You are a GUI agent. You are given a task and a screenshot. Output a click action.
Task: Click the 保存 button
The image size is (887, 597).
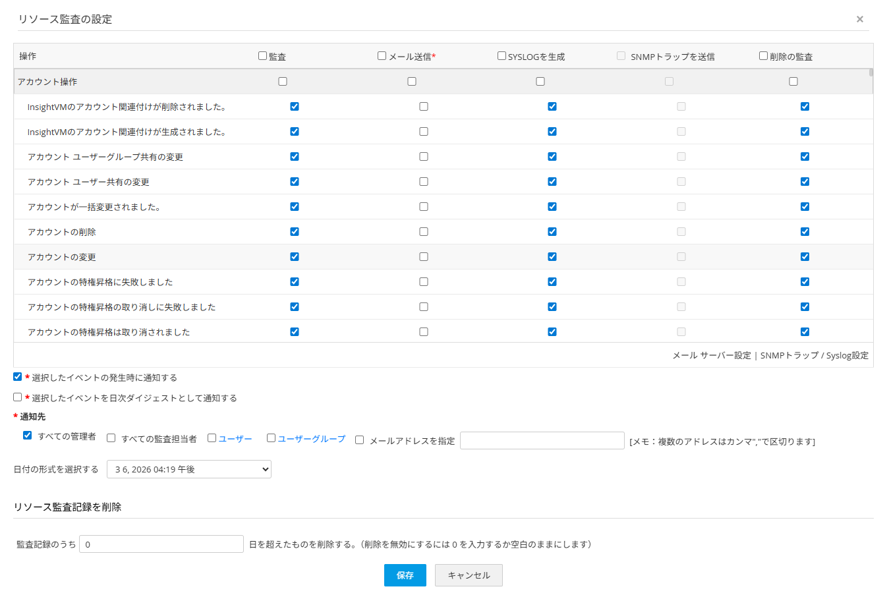[405, 575]
